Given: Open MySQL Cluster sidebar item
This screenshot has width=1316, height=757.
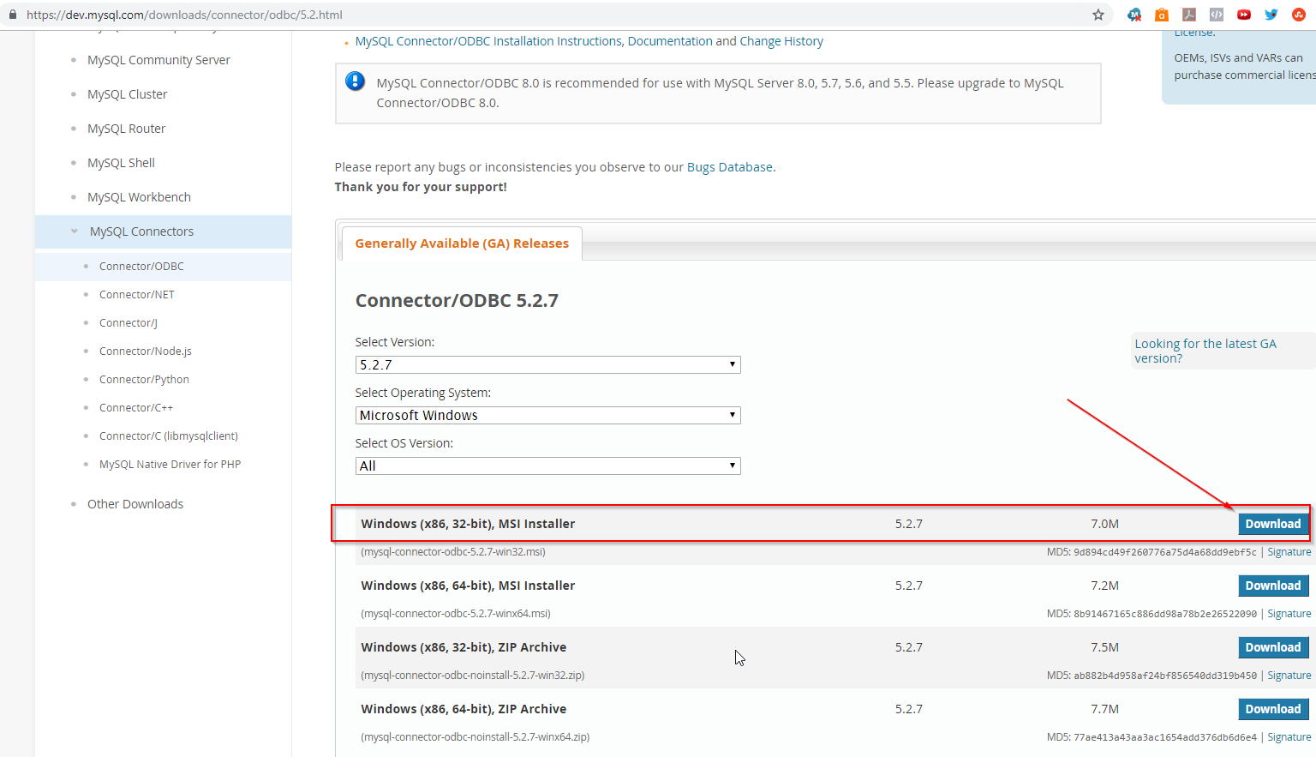Looking at the screenshot, I should click(128, 94).
